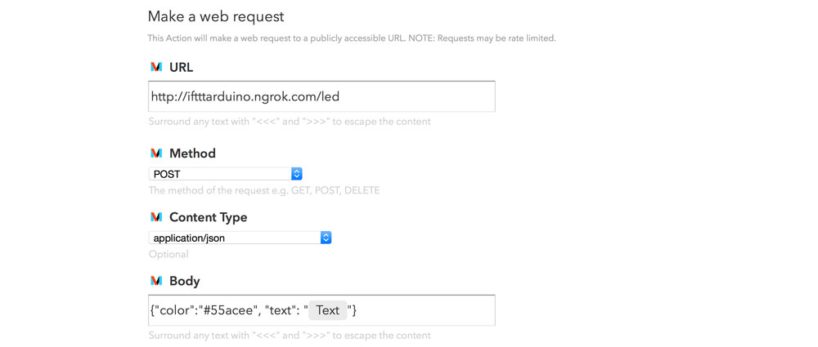Click the Maker icon beside Content Type
Viewport: 818px width, 347px height.
(x=156, y=217)
